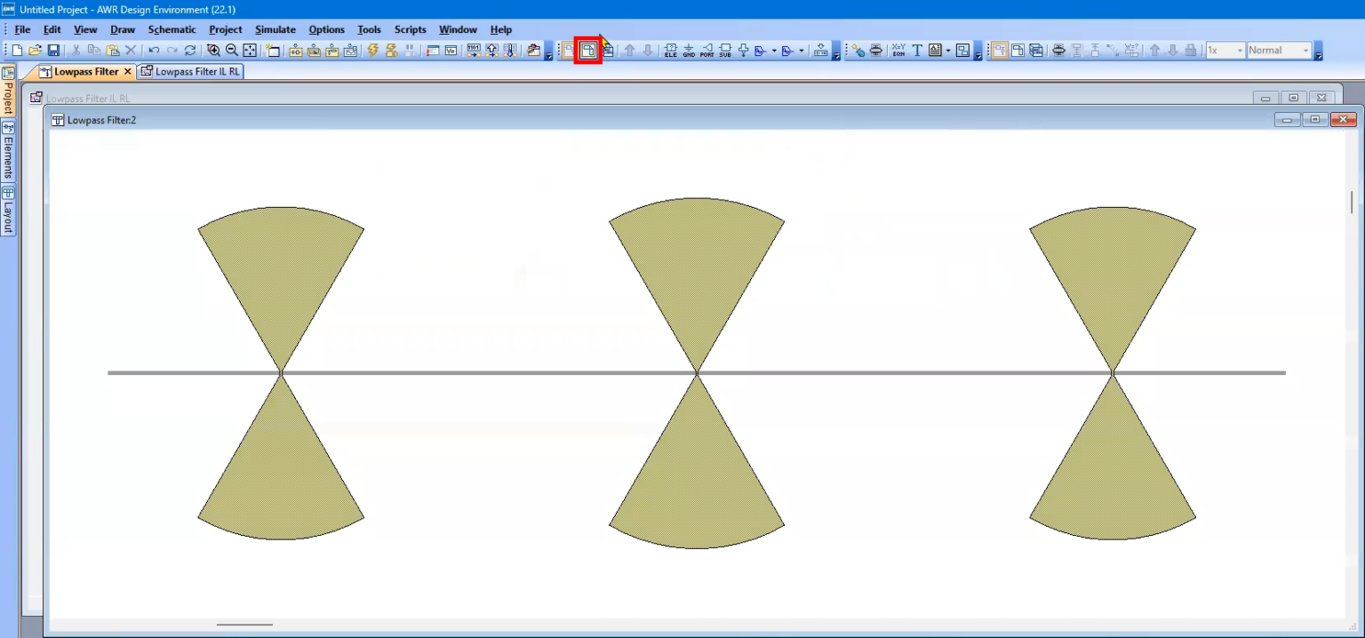The height and width of the screenshot is (638, 1365).
Task: Select the Text annotation tool
Action: tap(917, 51)
